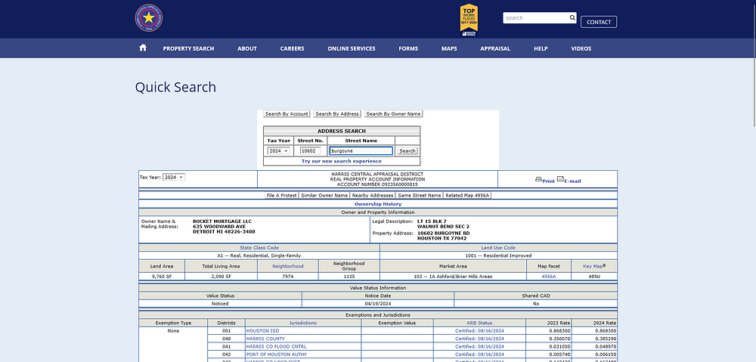
Task: Open the CAREERS menu
Action: click(x=292, y=48)
